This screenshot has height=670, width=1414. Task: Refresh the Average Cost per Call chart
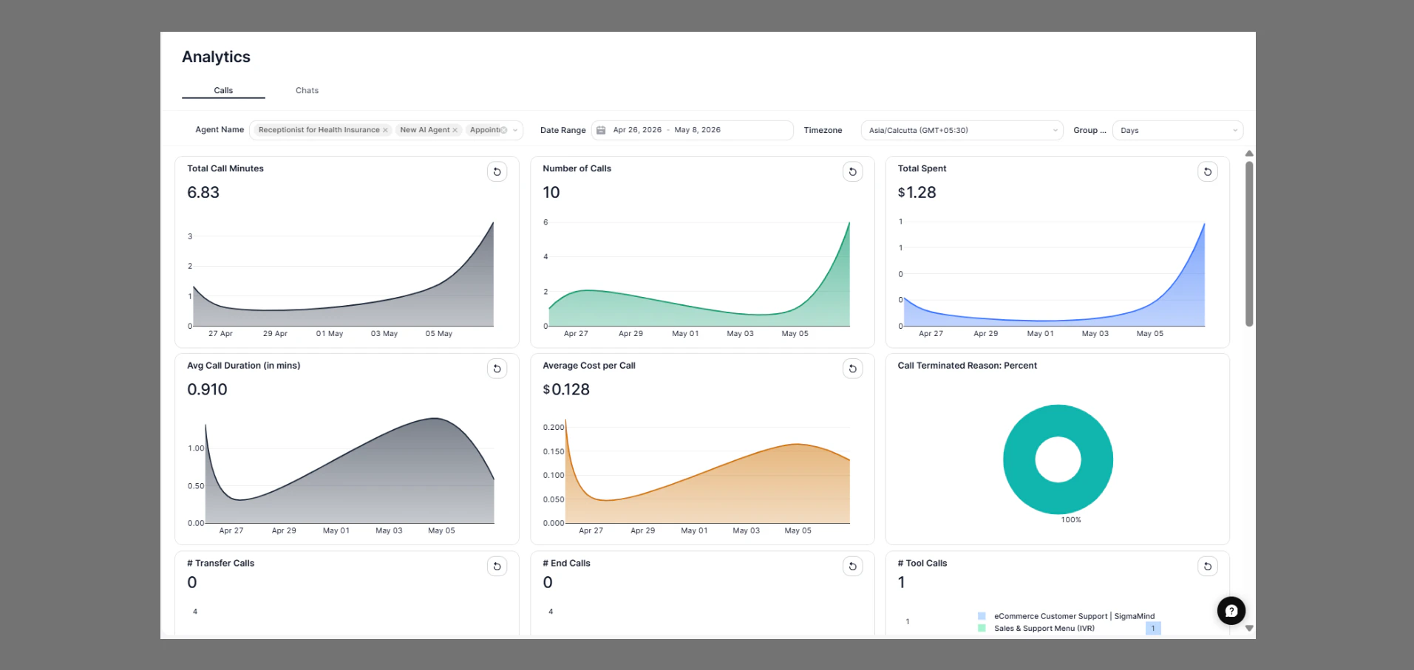point(852,369)
